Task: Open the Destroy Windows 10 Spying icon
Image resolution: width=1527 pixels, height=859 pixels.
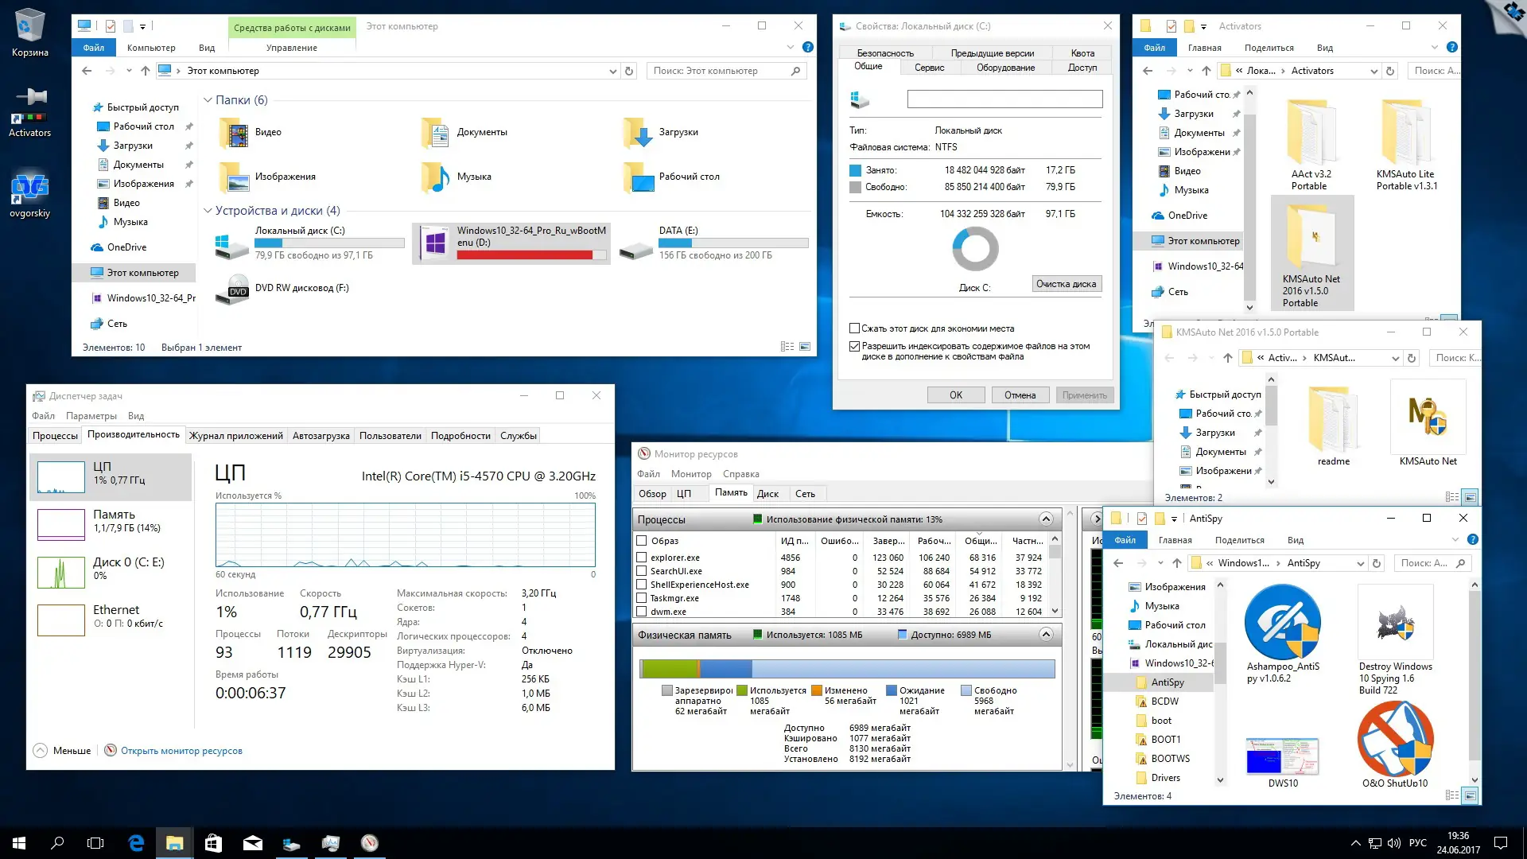Action: click(1395, 623)
